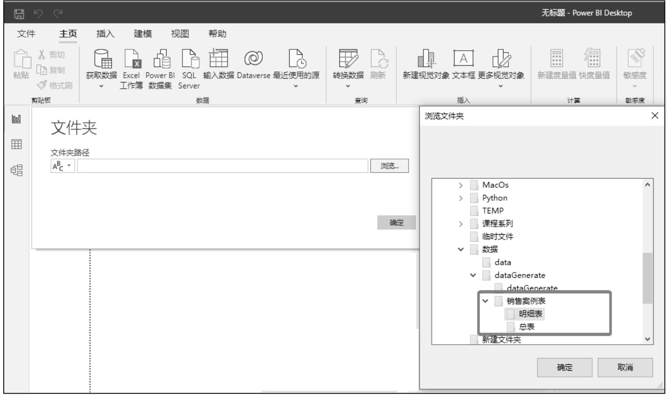
Task: Open dropdown arrow under 转换数据
Action: click(348, 86)
